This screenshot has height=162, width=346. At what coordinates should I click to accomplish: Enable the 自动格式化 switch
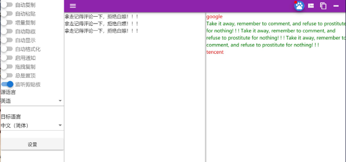pyautogui.click(x=7, y=49)
